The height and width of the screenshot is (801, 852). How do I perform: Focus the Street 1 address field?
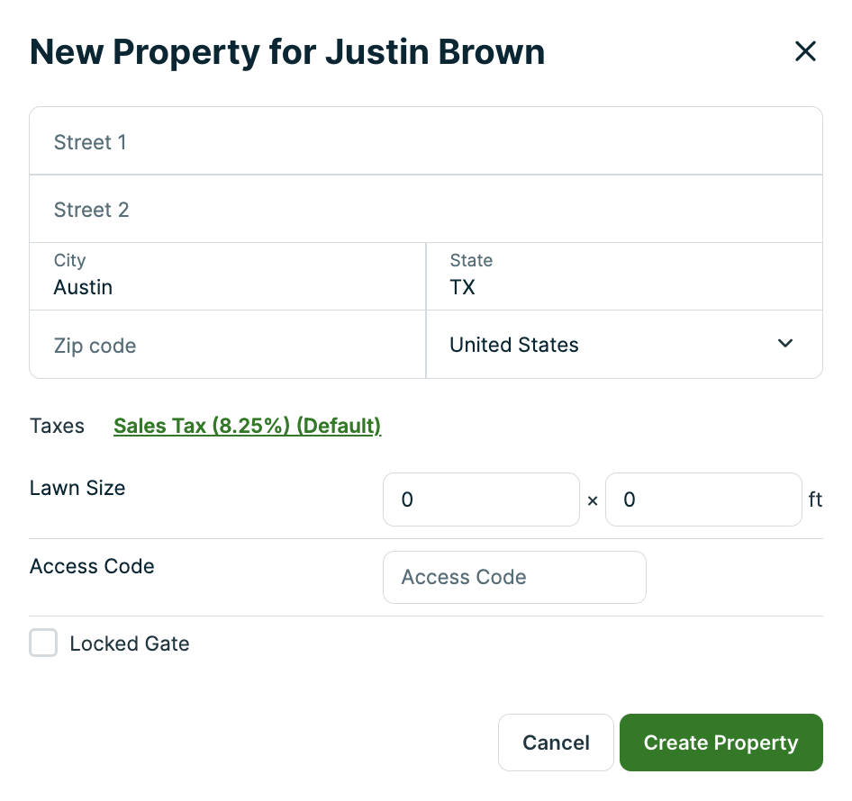[x=425, y=141]
